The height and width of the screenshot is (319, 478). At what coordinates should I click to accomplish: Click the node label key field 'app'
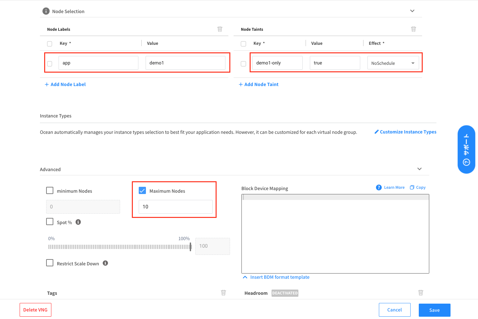[98, 63]
